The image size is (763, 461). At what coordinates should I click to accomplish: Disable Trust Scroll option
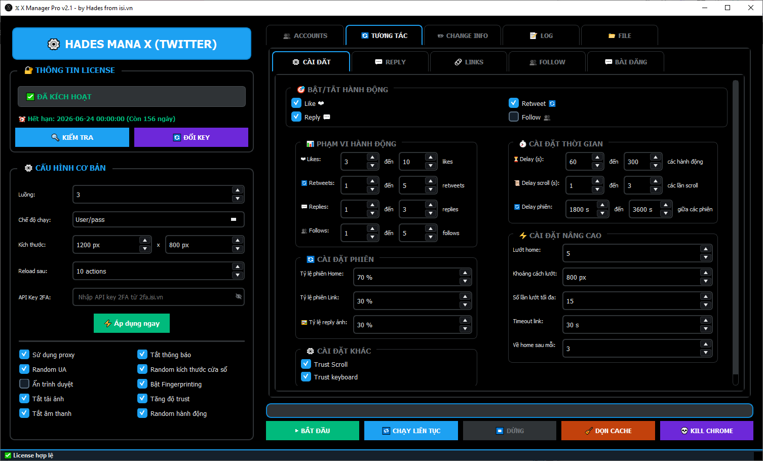[306, 364]
